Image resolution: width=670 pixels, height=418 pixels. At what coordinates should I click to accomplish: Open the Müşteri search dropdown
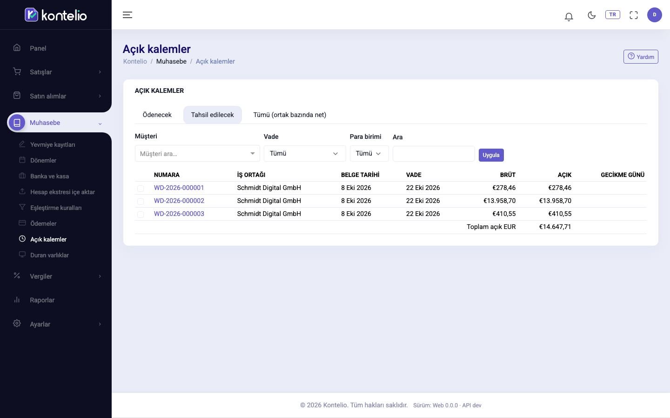point(197,153)
